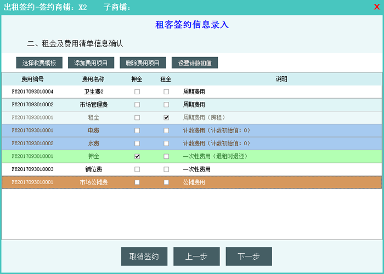Sort by the 费用编号 column header
The height and width of the screenshot is (274, 384).
(32, 79)
